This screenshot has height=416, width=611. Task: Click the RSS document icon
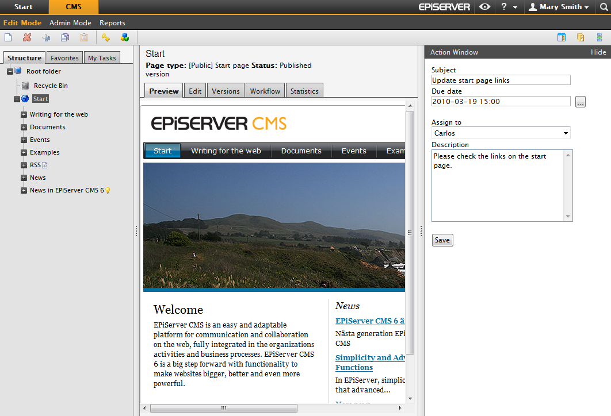pyautogui.click(x=44, y=165)
